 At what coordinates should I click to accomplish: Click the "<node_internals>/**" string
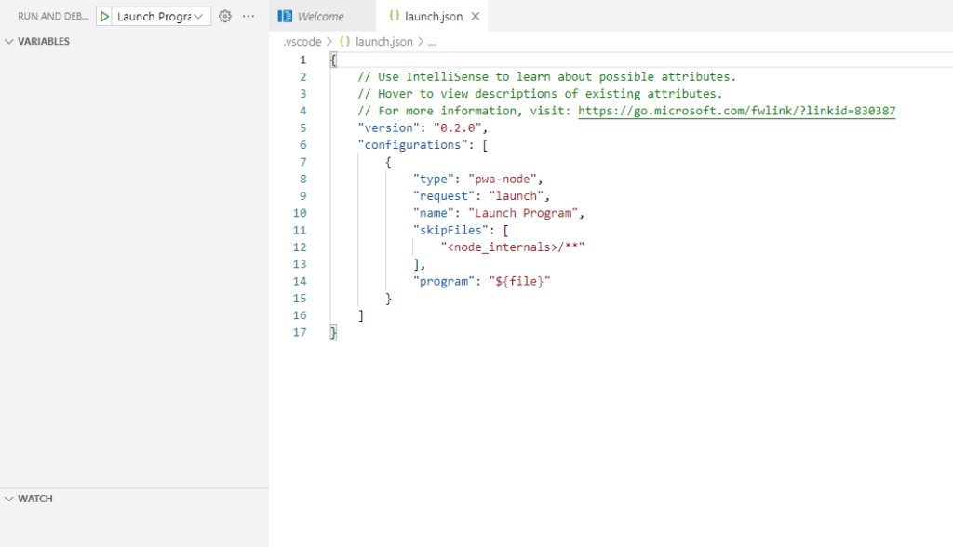tap(512, 247)
